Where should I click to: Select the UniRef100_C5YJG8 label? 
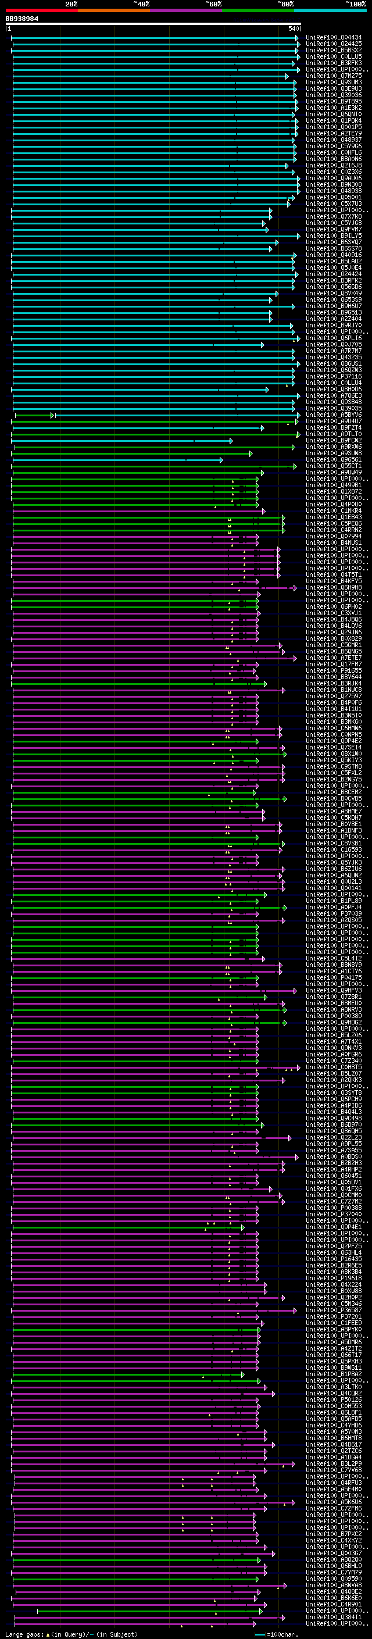click(x=334, y=223)
